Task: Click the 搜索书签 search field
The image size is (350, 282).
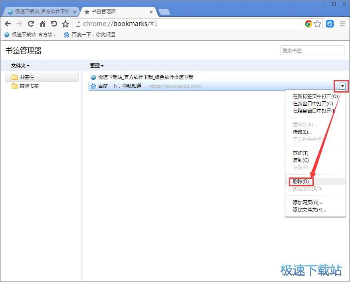Action: click(x=312, y=50)
